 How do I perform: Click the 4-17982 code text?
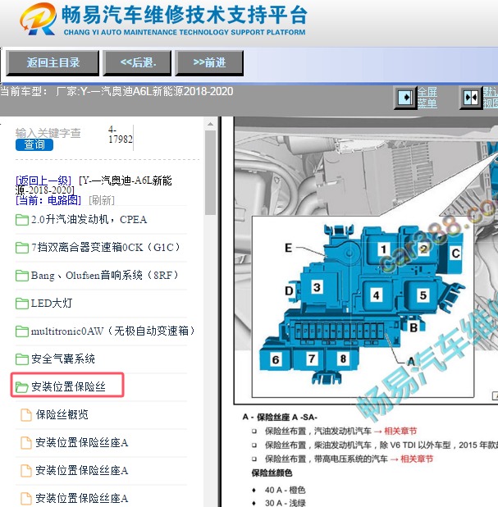(121, 135)
